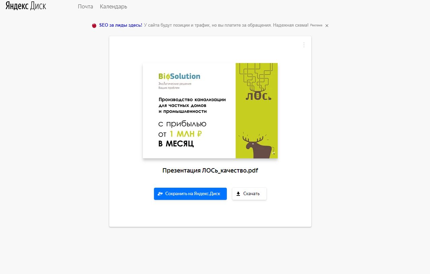Screen dimensions: 430x274
Task: Click the Yandex Disk saucer icon
Action: tap(160, 194)
